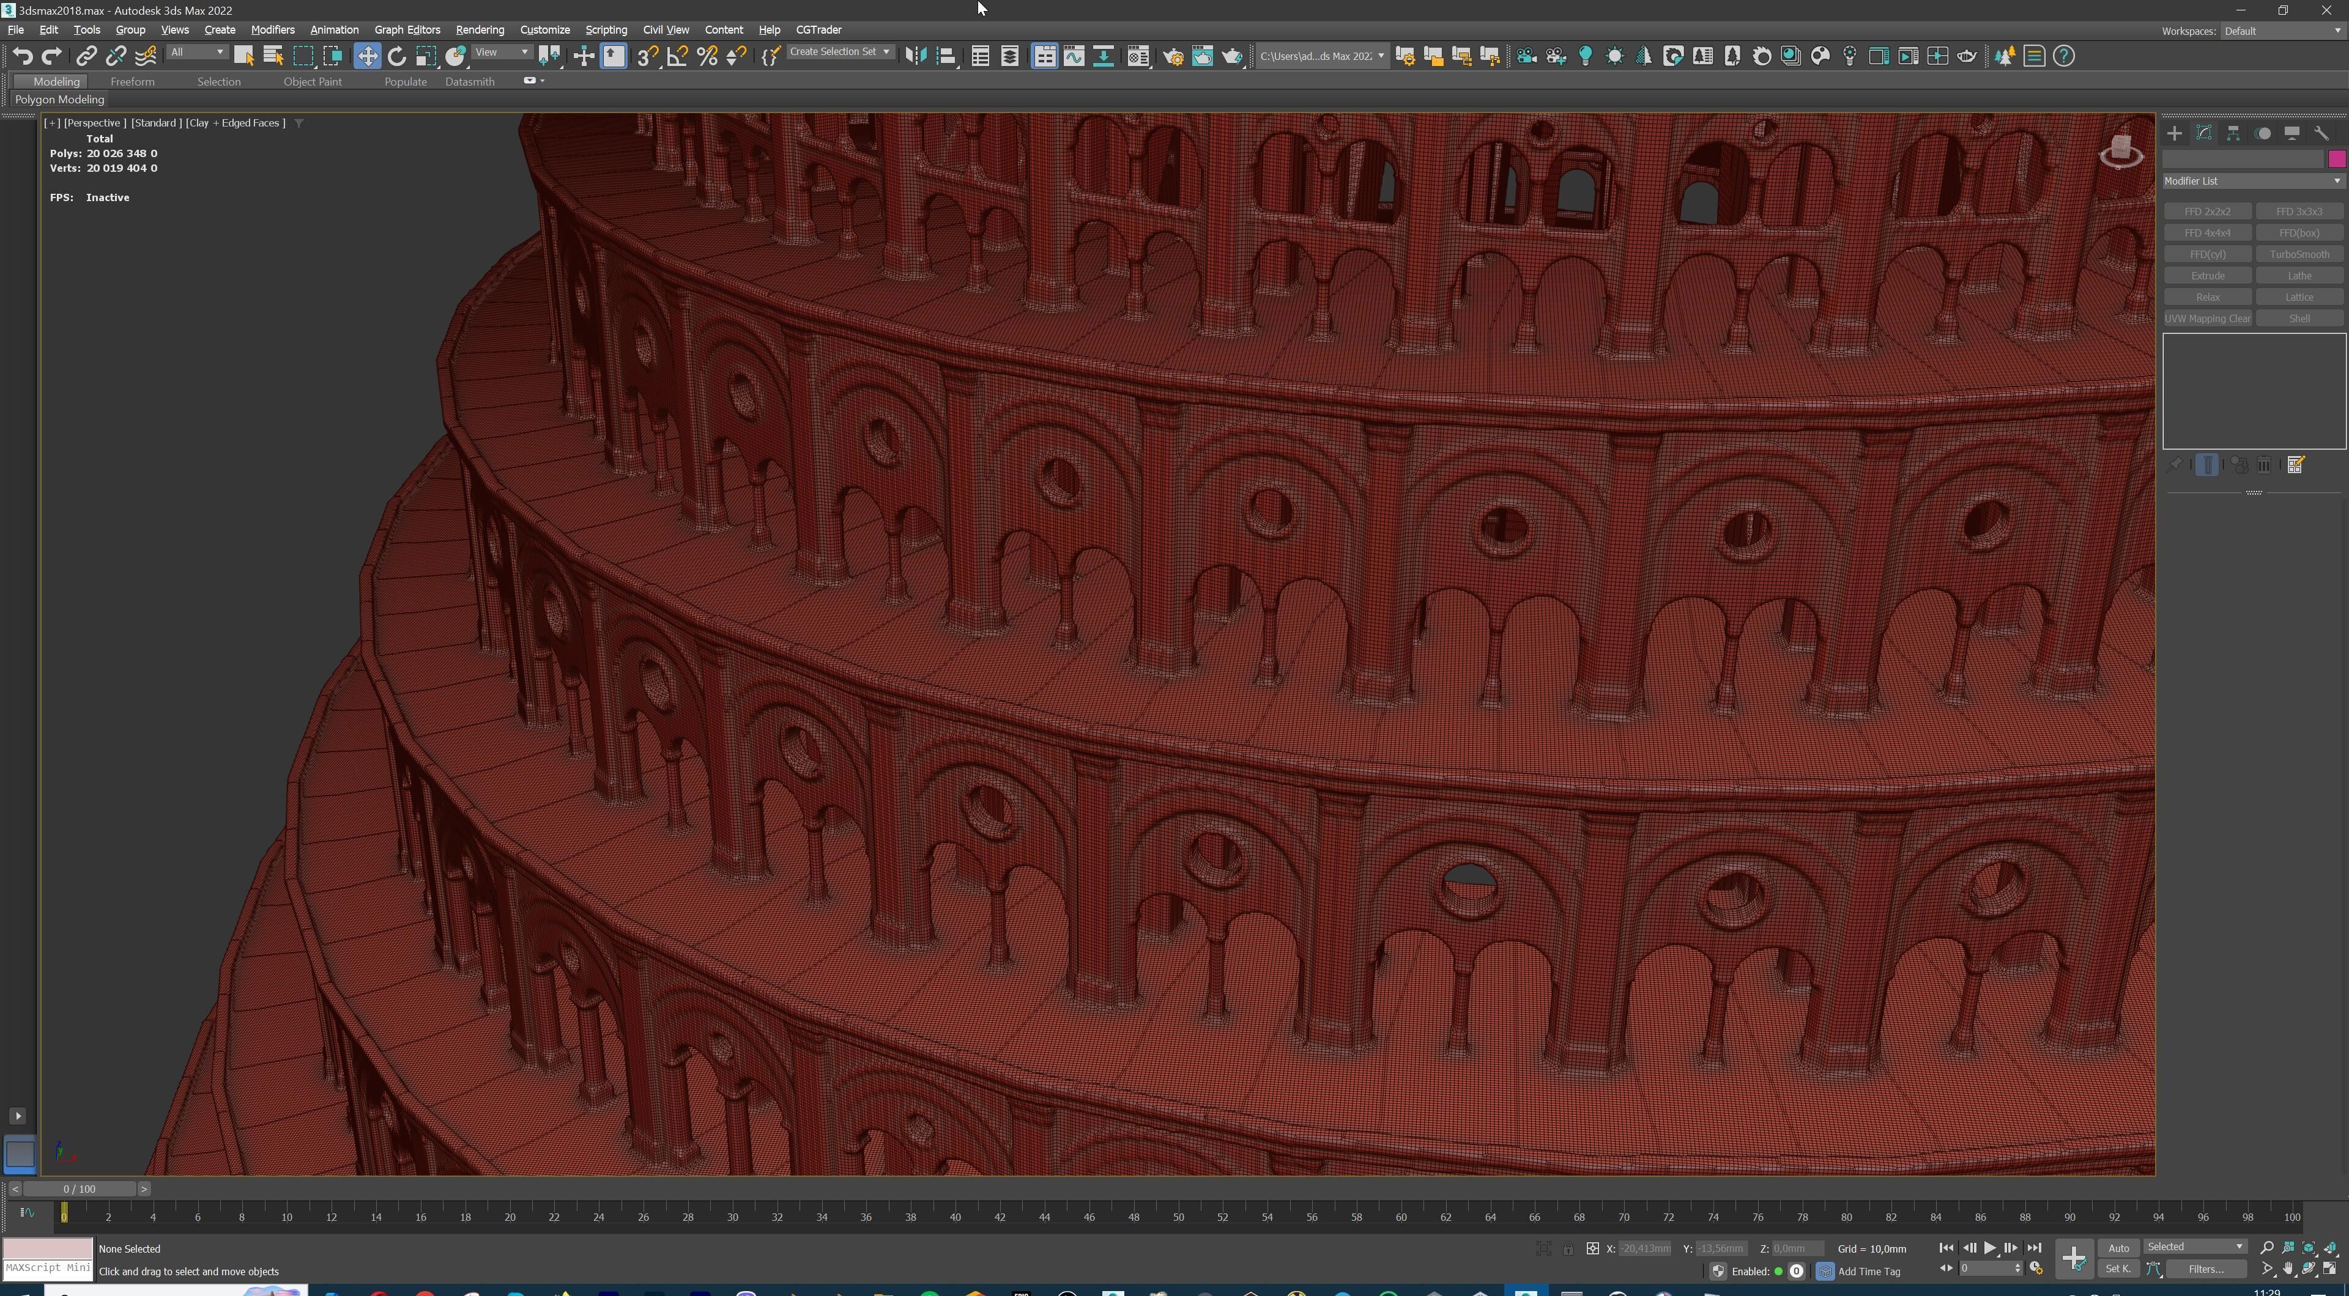The image size is (2349, 1296).
Task: Activate the Select Object tool
Action: click(243, 56)
